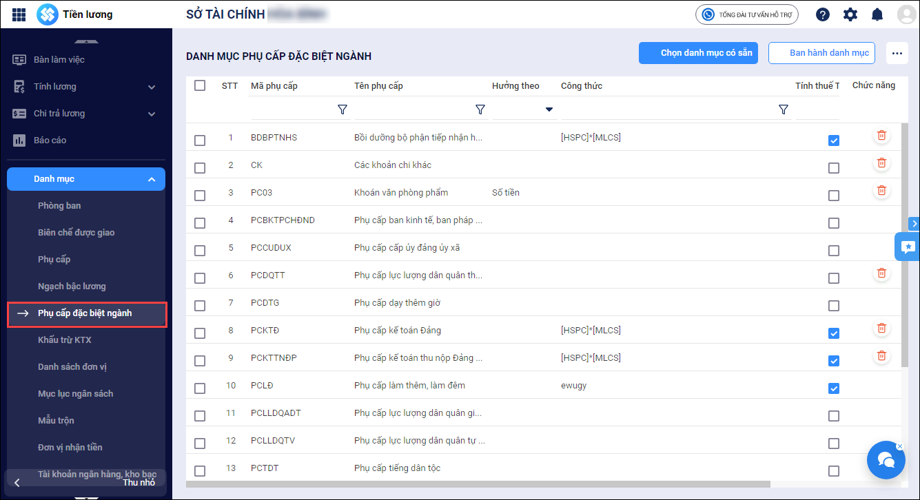Expand the right side panel arrow
This screenshot has height=500, width=920.
(x=914, y=223)
